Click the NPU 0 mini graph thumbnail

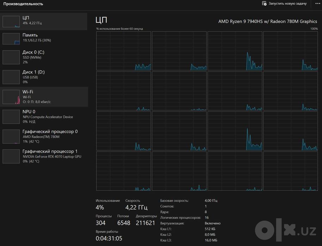pos(11,117)
